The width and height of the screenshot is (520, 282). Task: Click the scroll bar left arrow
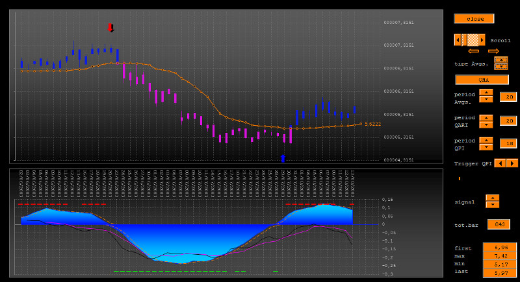tap(458, 40)
